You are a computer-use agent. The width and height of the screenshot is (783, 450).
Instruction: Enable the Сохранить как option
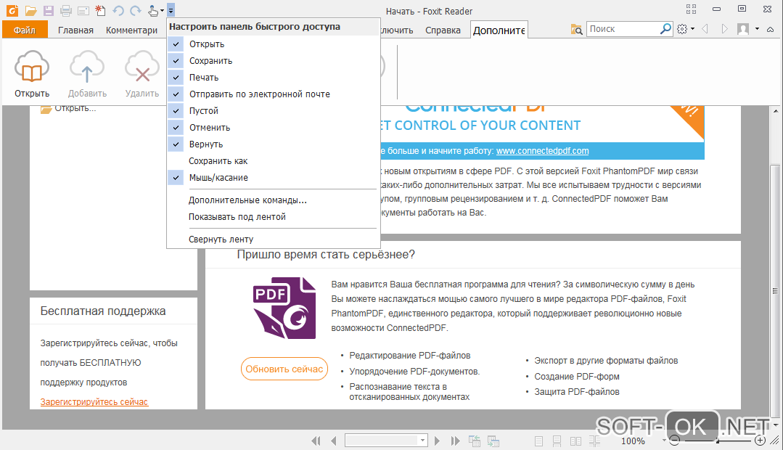pos(274,161)
